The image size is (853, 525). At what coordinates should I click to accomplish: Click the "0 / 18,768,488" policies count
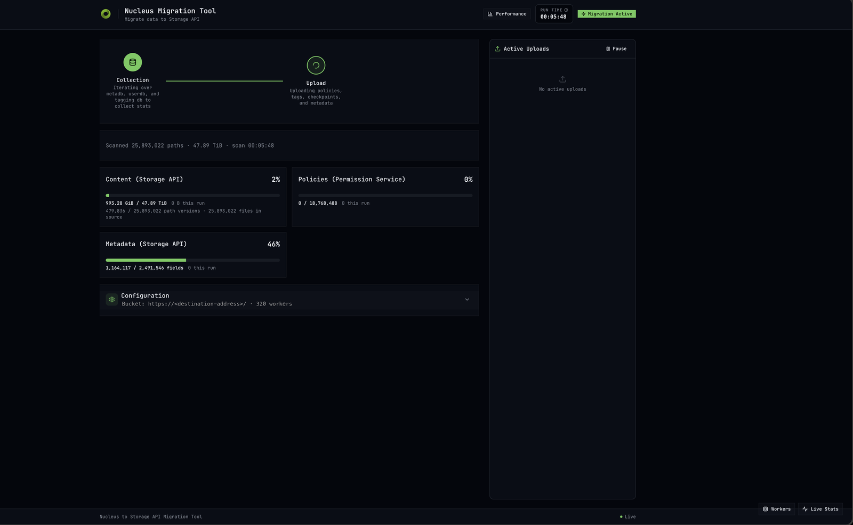(318, 203)
